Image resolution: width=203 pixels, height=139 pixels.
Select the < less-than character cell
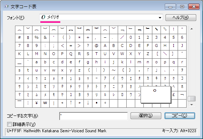click(x=62, y=46)
